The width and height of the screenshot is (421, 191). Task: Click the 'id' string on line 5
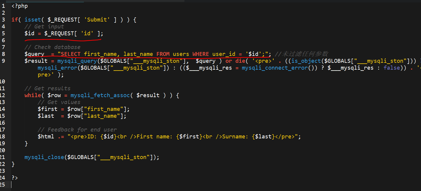(x=87, y=33)
